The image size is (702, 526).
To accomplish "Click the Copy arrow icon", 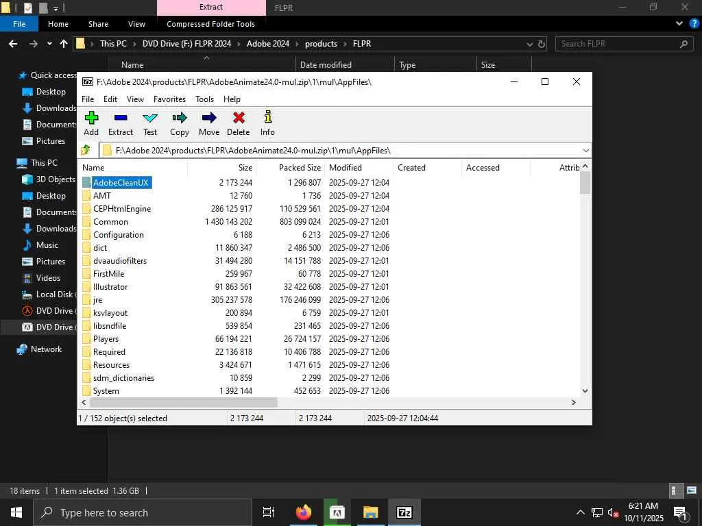I will click(x=180, y=118).
